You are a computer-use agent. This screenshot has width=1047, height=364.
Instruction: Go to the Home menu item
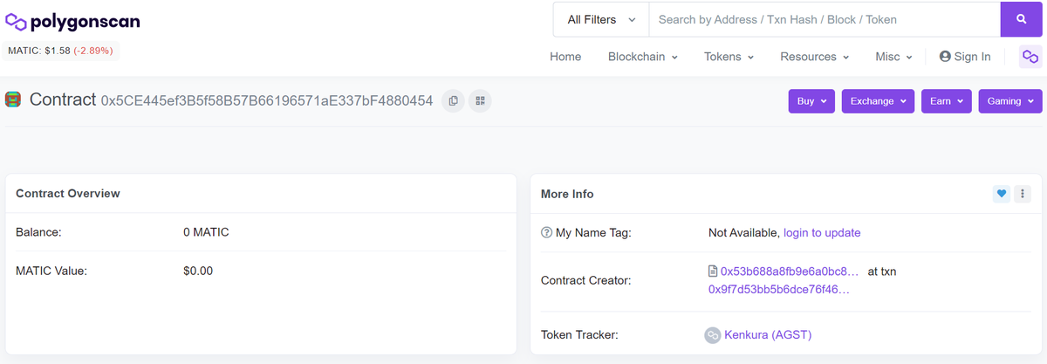tap(565, 57)
